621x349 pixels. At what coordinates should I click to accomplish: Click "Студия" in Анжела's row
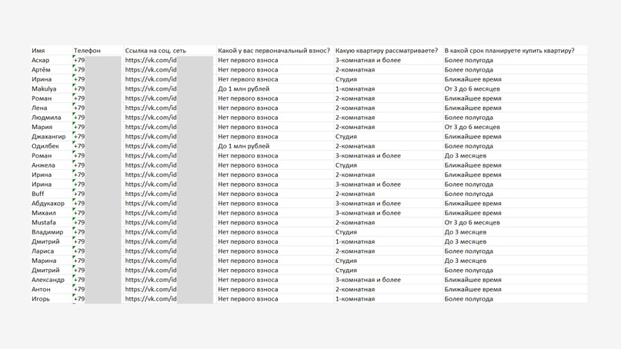(x=346, y=165)
